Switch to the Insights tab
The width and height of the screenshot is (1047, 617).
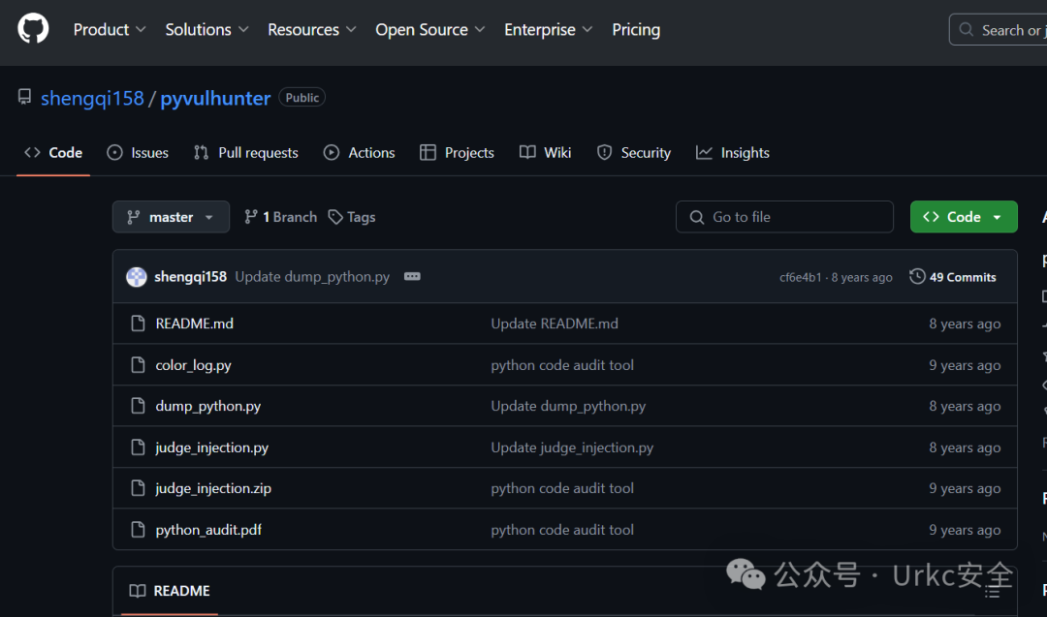click(733, 153)
